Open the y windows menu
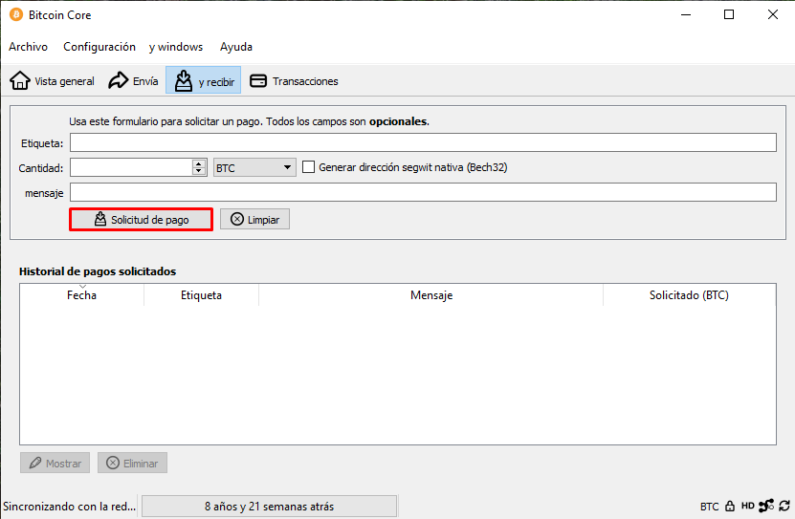This screenshot has width=795, height=519. (176, 47)
